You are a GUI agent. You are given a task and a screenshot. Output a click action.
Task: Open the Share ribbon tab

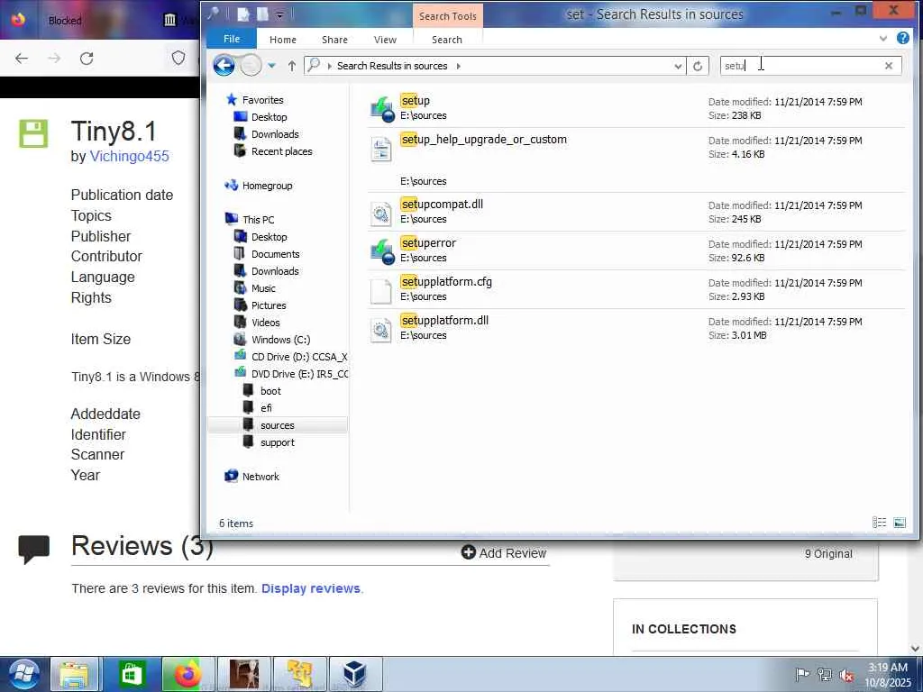(x=334, y=40)
